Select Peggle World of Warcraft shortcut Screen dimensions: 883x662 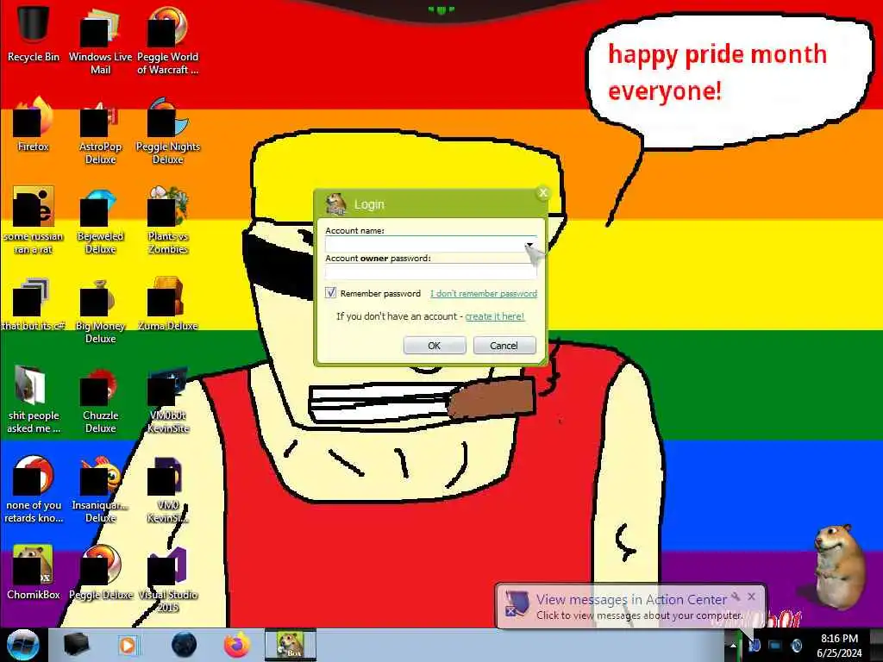click(168, 40)
